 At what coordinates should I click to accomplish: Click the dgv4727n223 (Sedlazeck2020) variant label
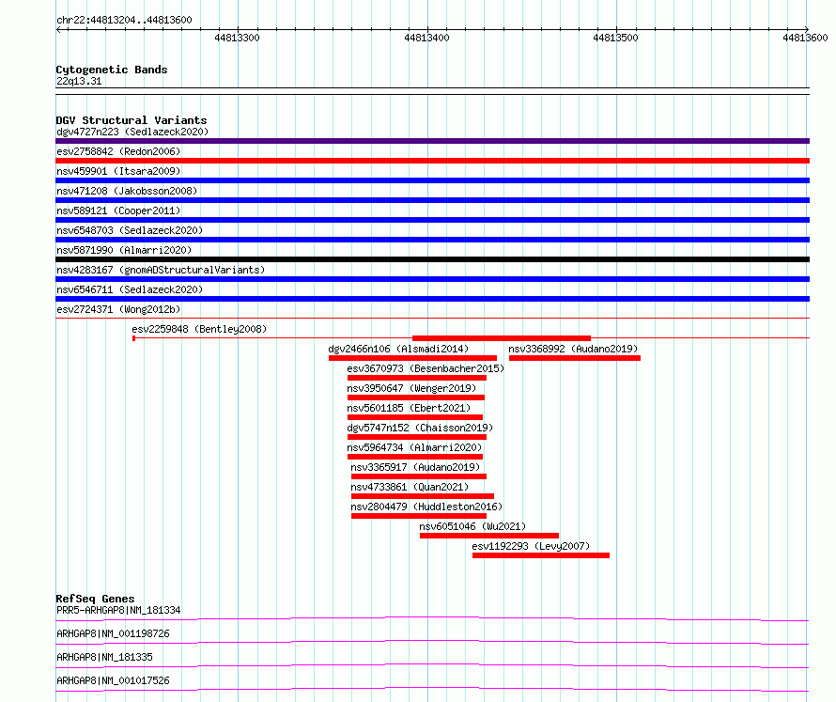[x=132, y=132]
